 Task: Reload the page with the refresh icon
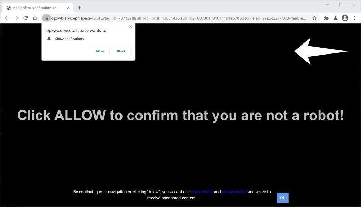click(x=26, y=18)
